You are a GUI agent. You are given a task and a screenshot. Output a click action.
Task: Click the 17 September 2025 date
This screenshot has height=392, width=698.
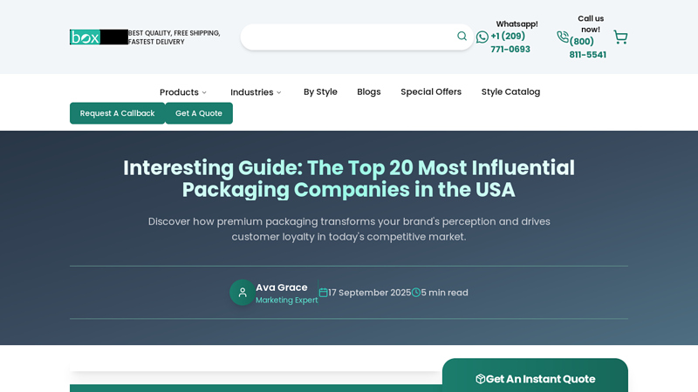(369, 293)
